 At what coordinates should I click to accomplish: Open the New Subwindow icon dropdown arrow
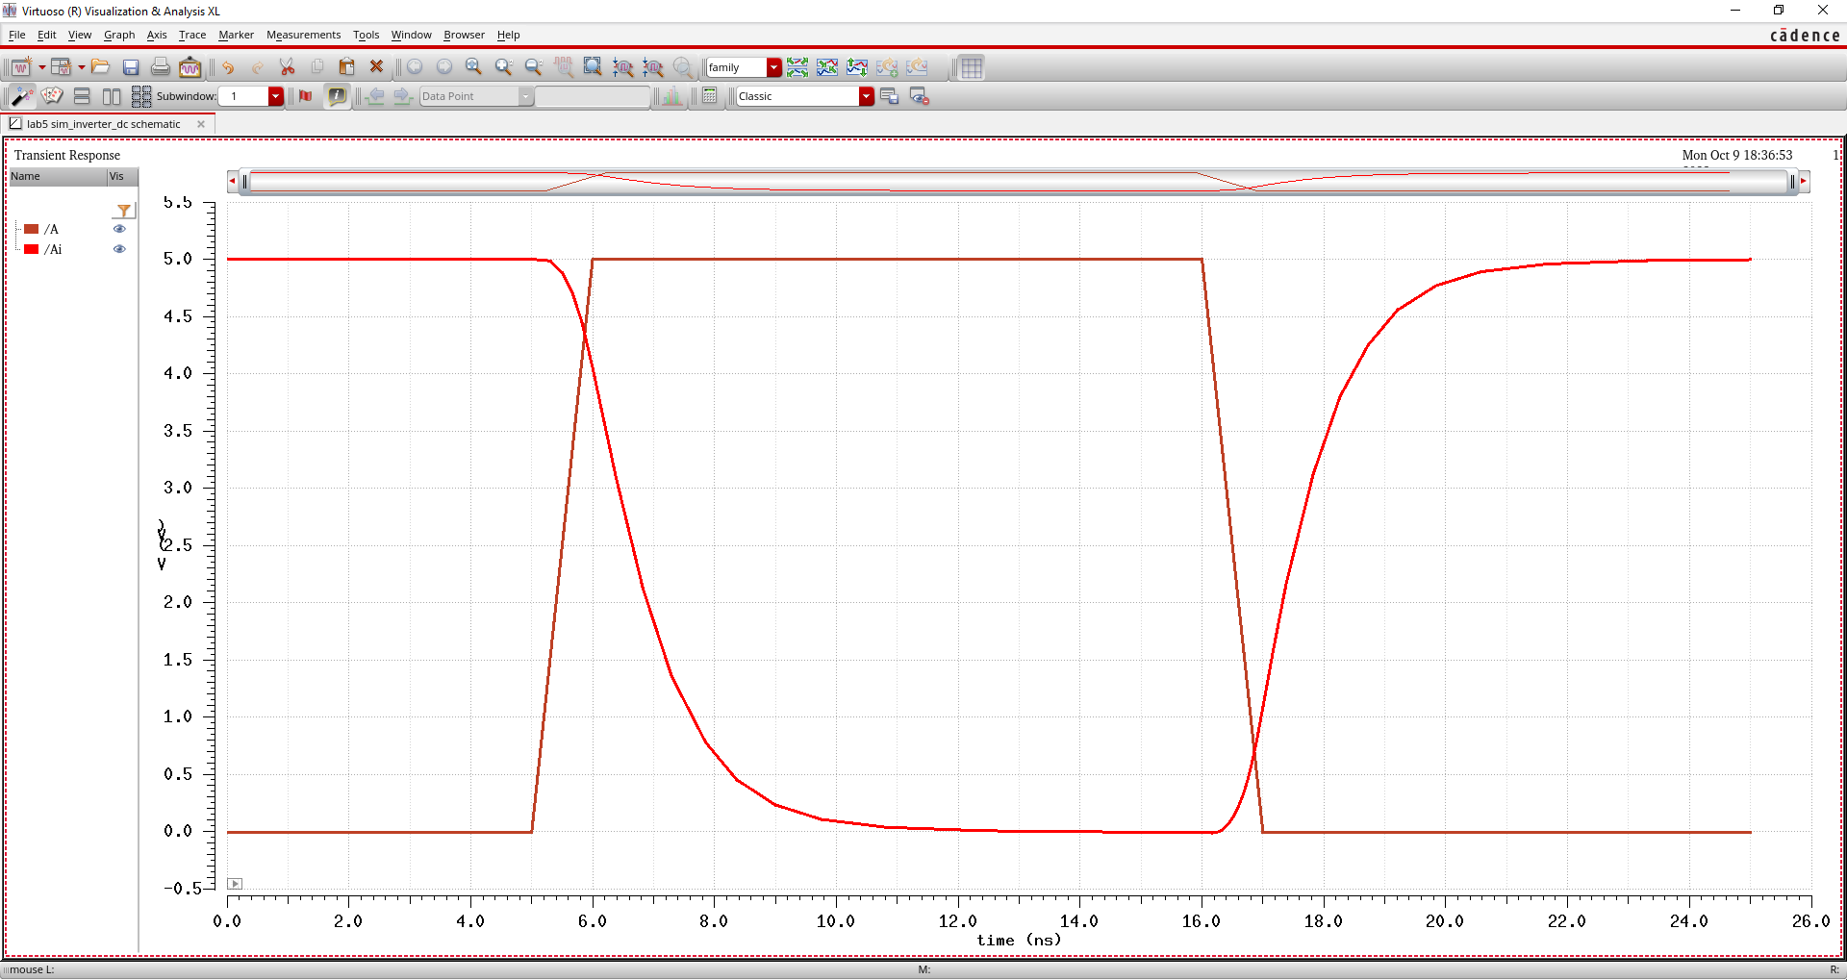[x=81, y=67]
